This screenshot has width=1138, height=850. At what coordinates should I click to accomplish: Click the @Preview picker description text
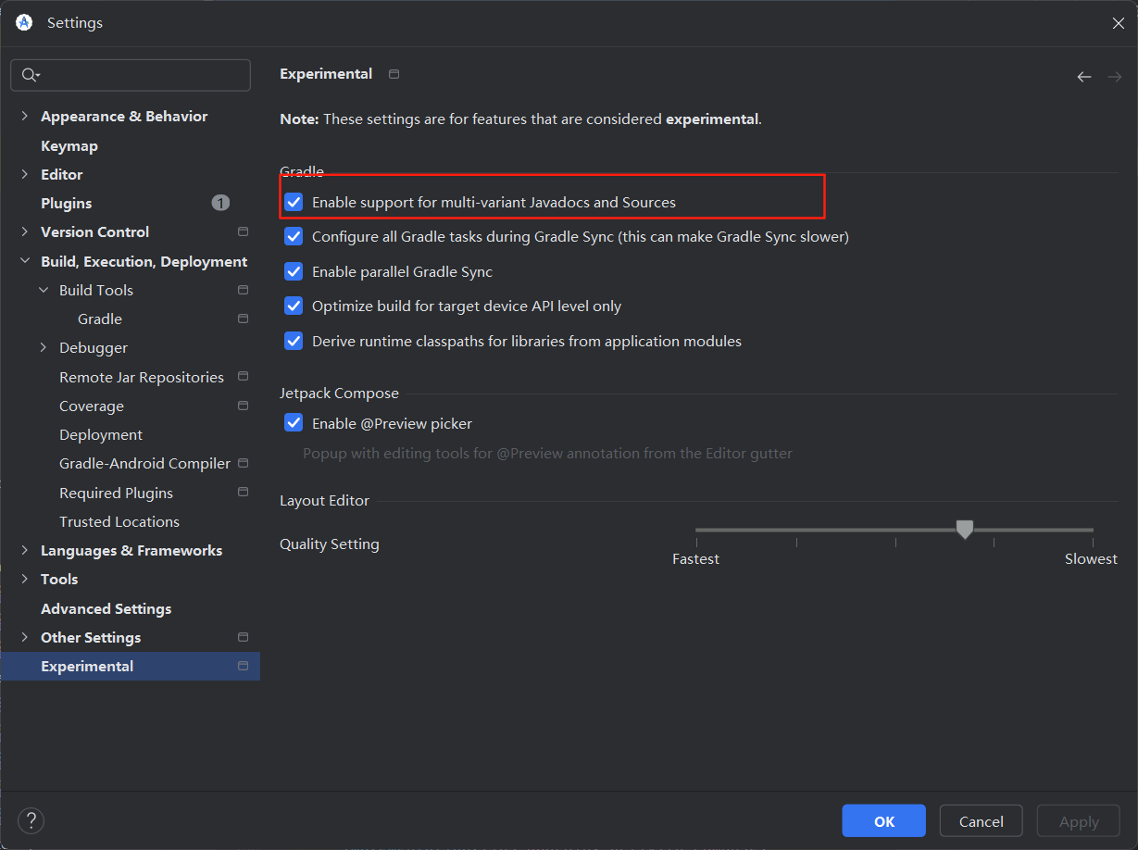point(547,454)
